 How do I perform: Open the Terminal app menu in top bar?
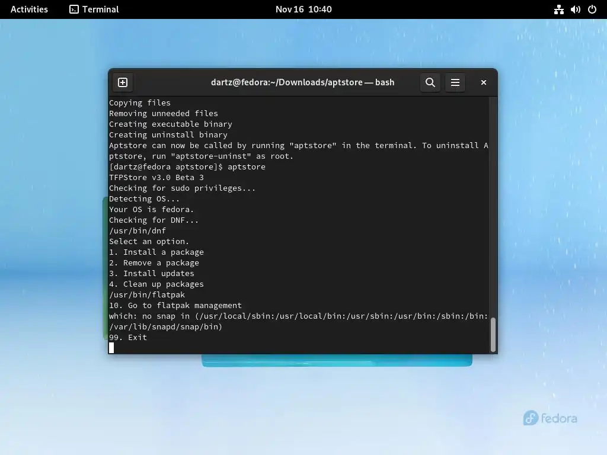click(94, 9)
